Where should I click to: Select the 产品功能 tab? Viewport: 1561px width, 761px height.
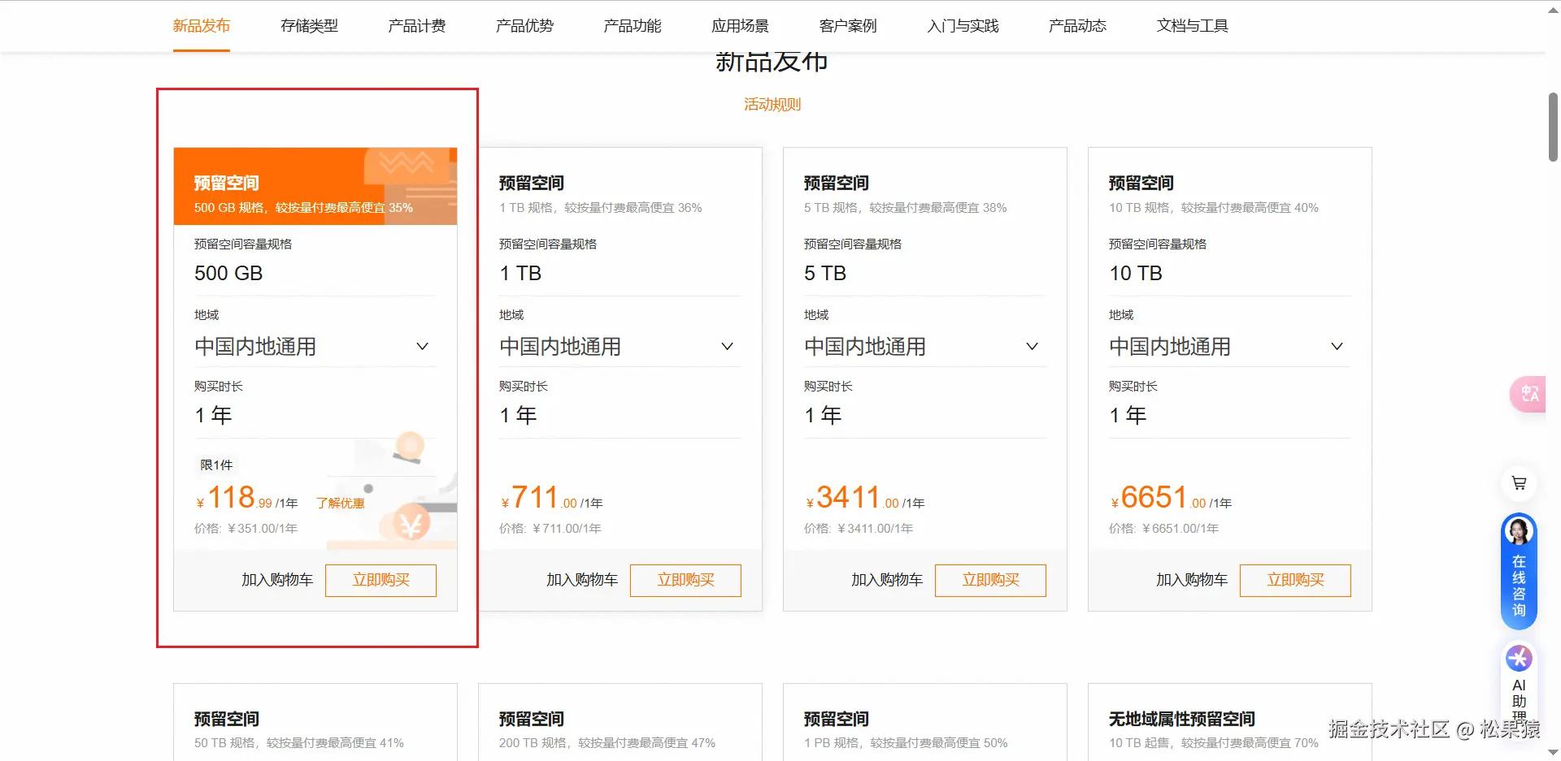coord(633,26)
